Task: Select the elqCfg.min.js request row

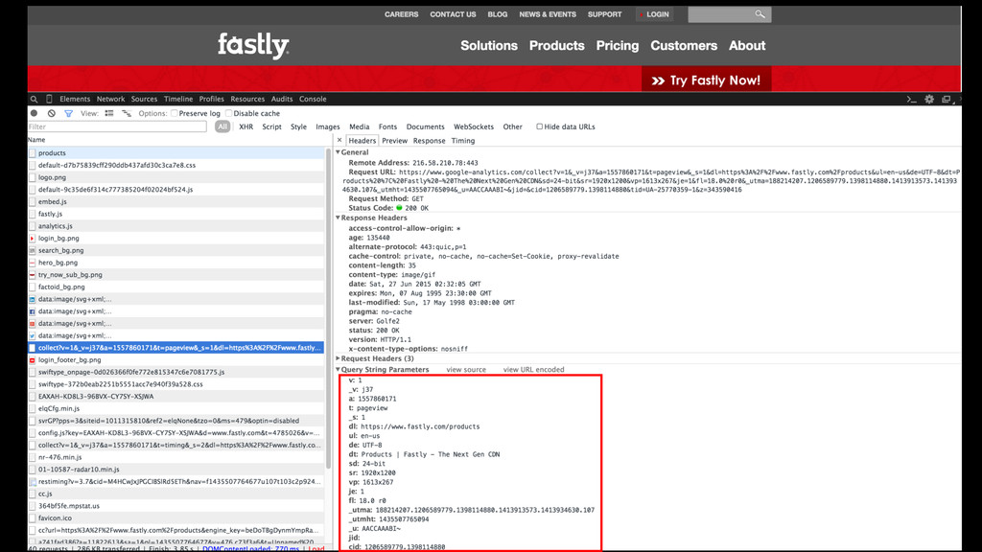Action: point(176,408)
